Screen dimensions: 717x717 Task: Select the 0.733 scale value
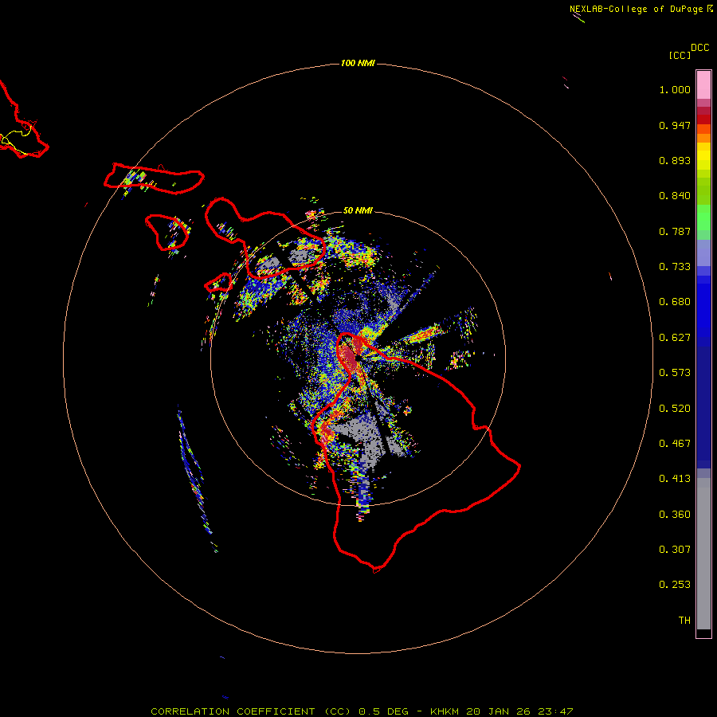point(675,267)
